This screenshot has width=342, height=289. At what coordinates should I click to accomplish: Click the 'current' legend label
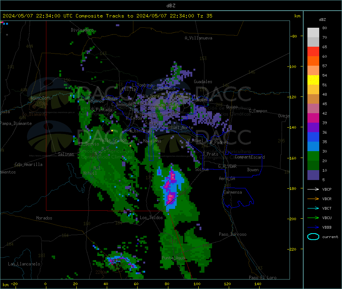tap(330, 237)
